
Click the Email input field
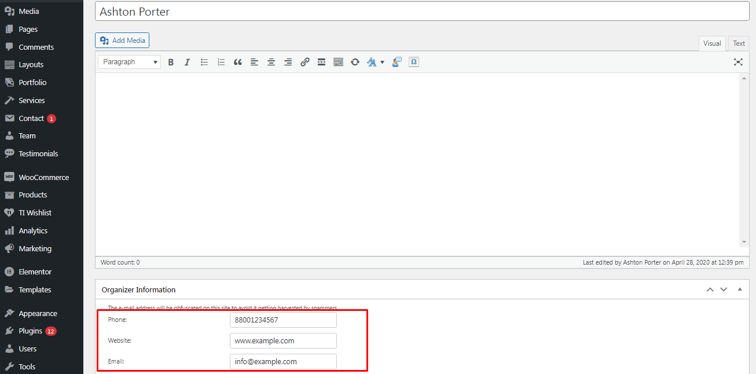[x=283, y=361]
